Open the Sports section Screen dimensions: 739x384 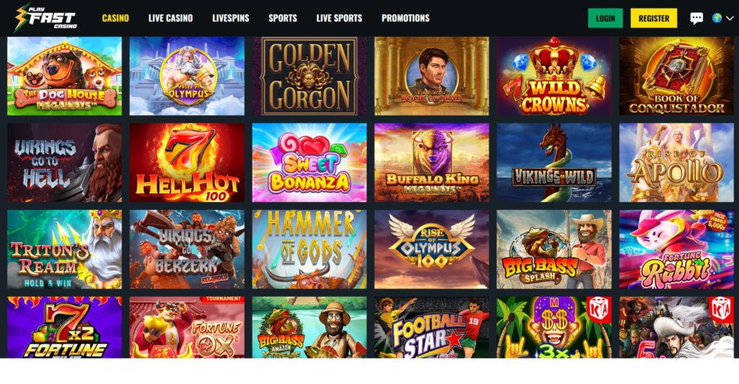tap(283, 18)
